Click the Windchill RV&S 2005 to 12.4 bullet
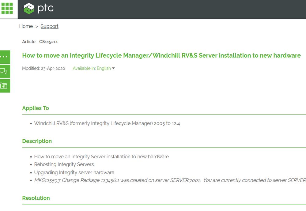Viewport: 306px width, 211px height. pos(107,123)
